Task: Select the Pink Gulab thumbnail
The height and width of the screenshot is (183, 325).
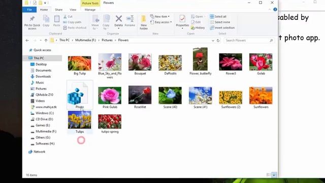Action: point(110,96)
